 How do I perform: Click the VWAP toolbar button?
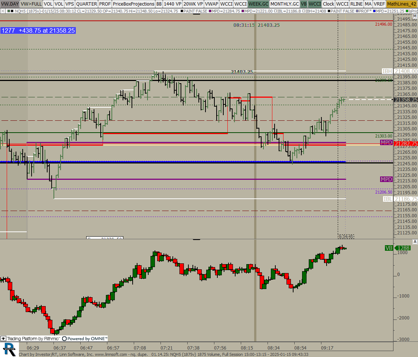pos(211,4)
